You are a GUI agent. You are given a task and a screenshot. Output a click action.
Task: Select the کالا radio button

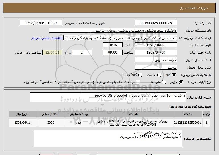tap(174, 75)
